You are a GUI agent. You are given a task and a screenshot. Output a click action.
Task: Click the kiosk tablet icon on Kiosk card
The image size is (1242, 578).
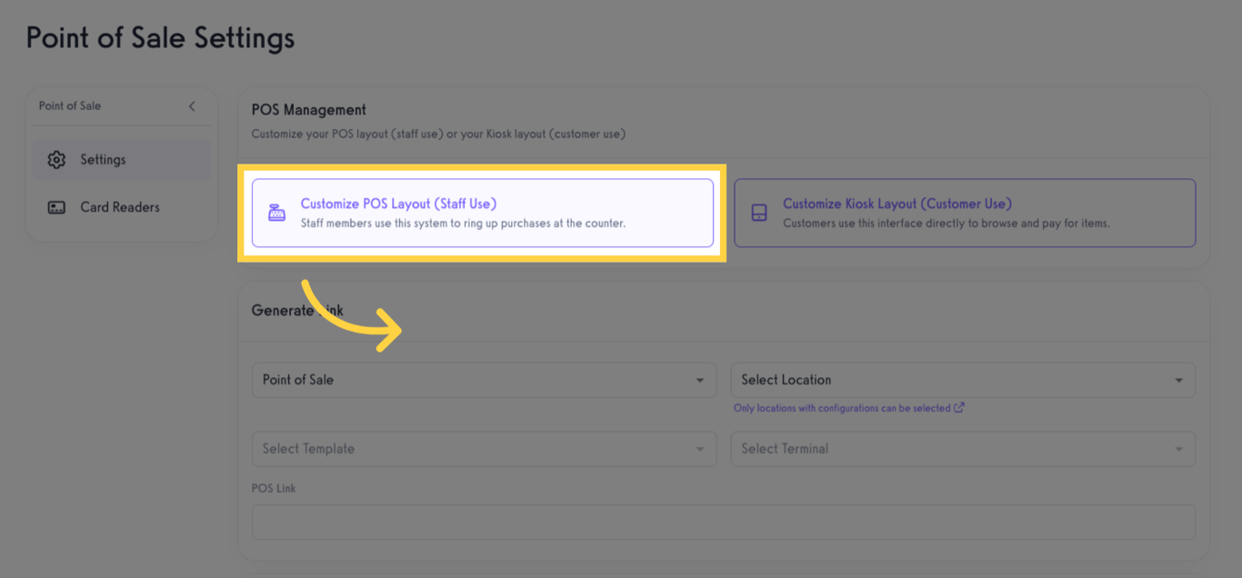(759, 213)
